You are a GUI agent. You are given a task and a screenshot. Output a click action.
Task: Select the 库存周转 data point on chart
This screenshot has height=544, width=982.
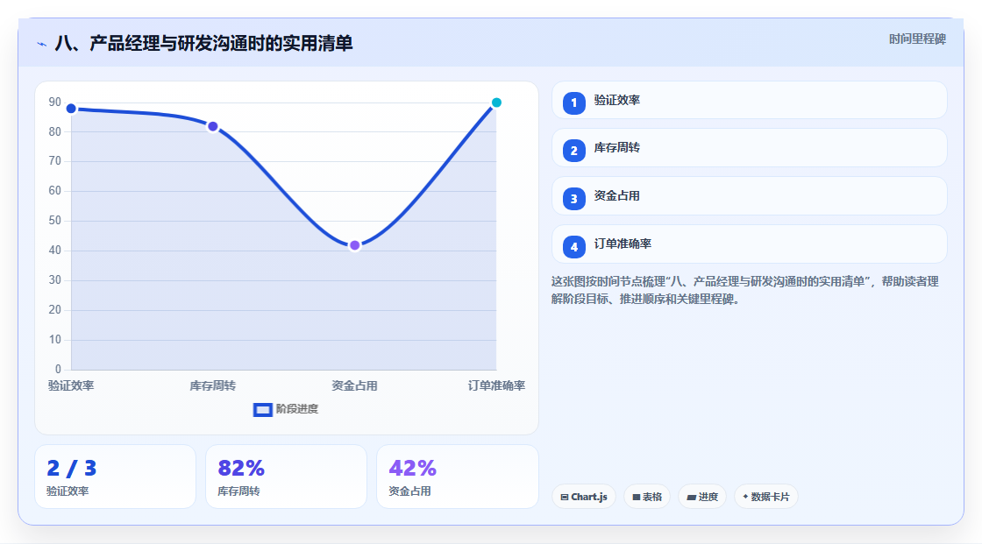pyautogui.click(x=213, y=126)
